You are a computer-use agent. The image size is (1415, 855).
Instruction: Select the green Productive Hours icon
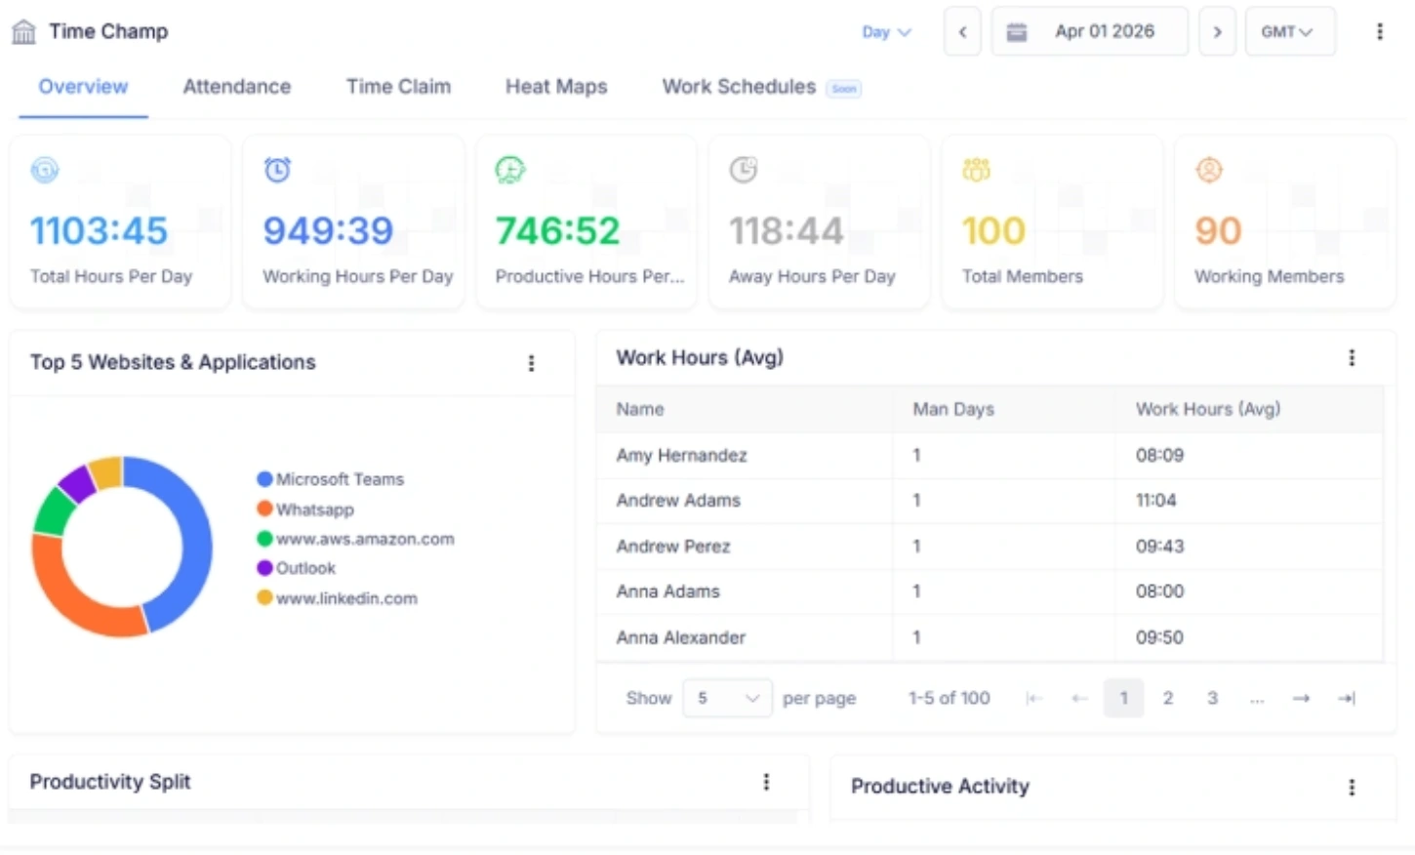(x=510, y=169)
